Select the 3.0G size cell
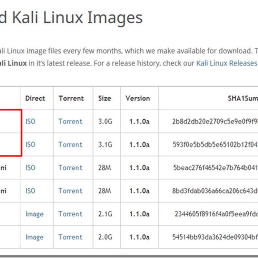This screenshot has width=258, height=258. pos(105,122)
